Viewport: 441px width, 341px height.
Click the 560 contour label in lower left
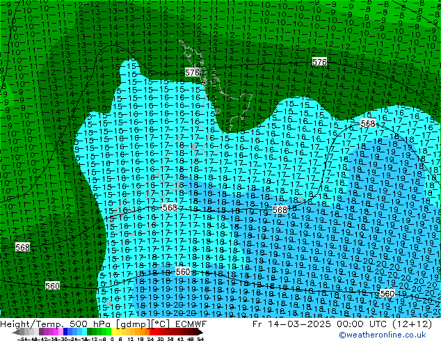(x=52, y=285)
